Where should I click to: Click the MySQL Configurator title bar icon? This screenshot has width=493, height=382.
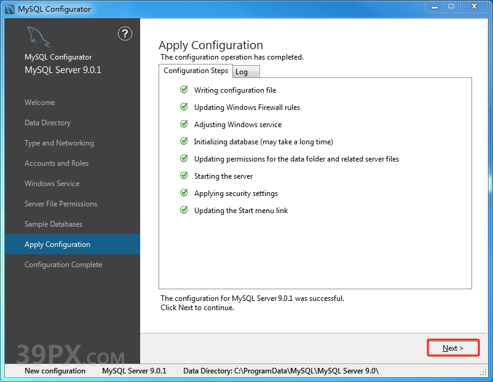click(10, 9)
